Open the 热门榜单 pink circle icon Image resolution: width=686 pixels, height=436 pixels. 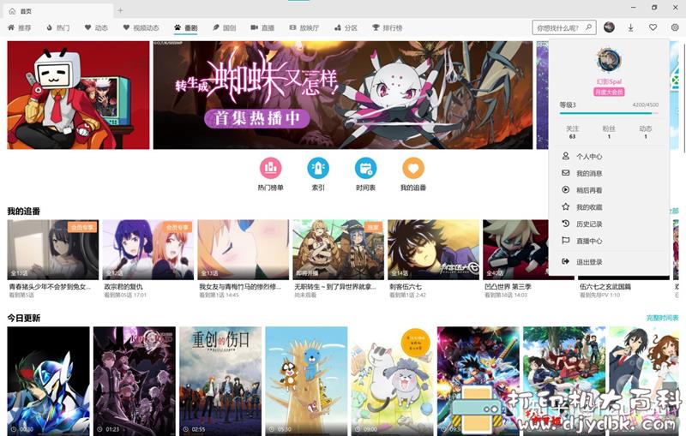coord(271,168)
